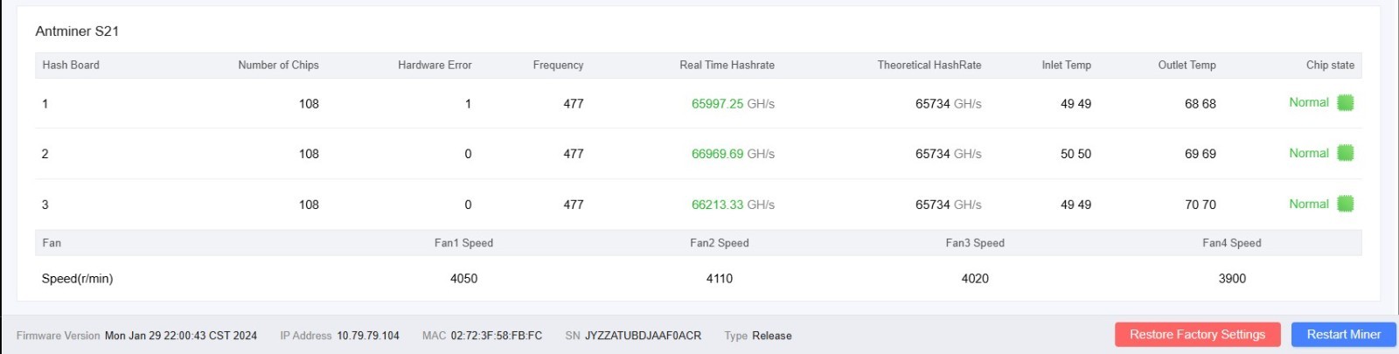Select fan speed value 4110
This screenshot has width=1399, height=354.
coord(720,279)
